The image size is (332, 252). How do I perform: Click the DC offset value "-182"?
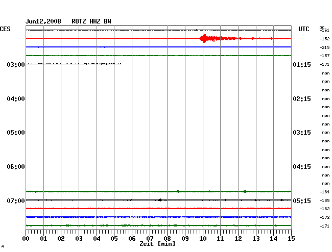(x=324, y=209)
